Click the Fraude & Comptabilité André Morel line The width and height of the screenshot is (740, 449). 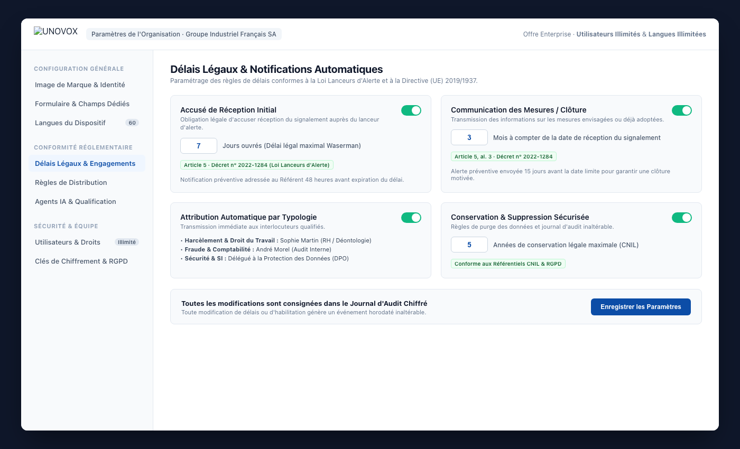pos(256,249)
